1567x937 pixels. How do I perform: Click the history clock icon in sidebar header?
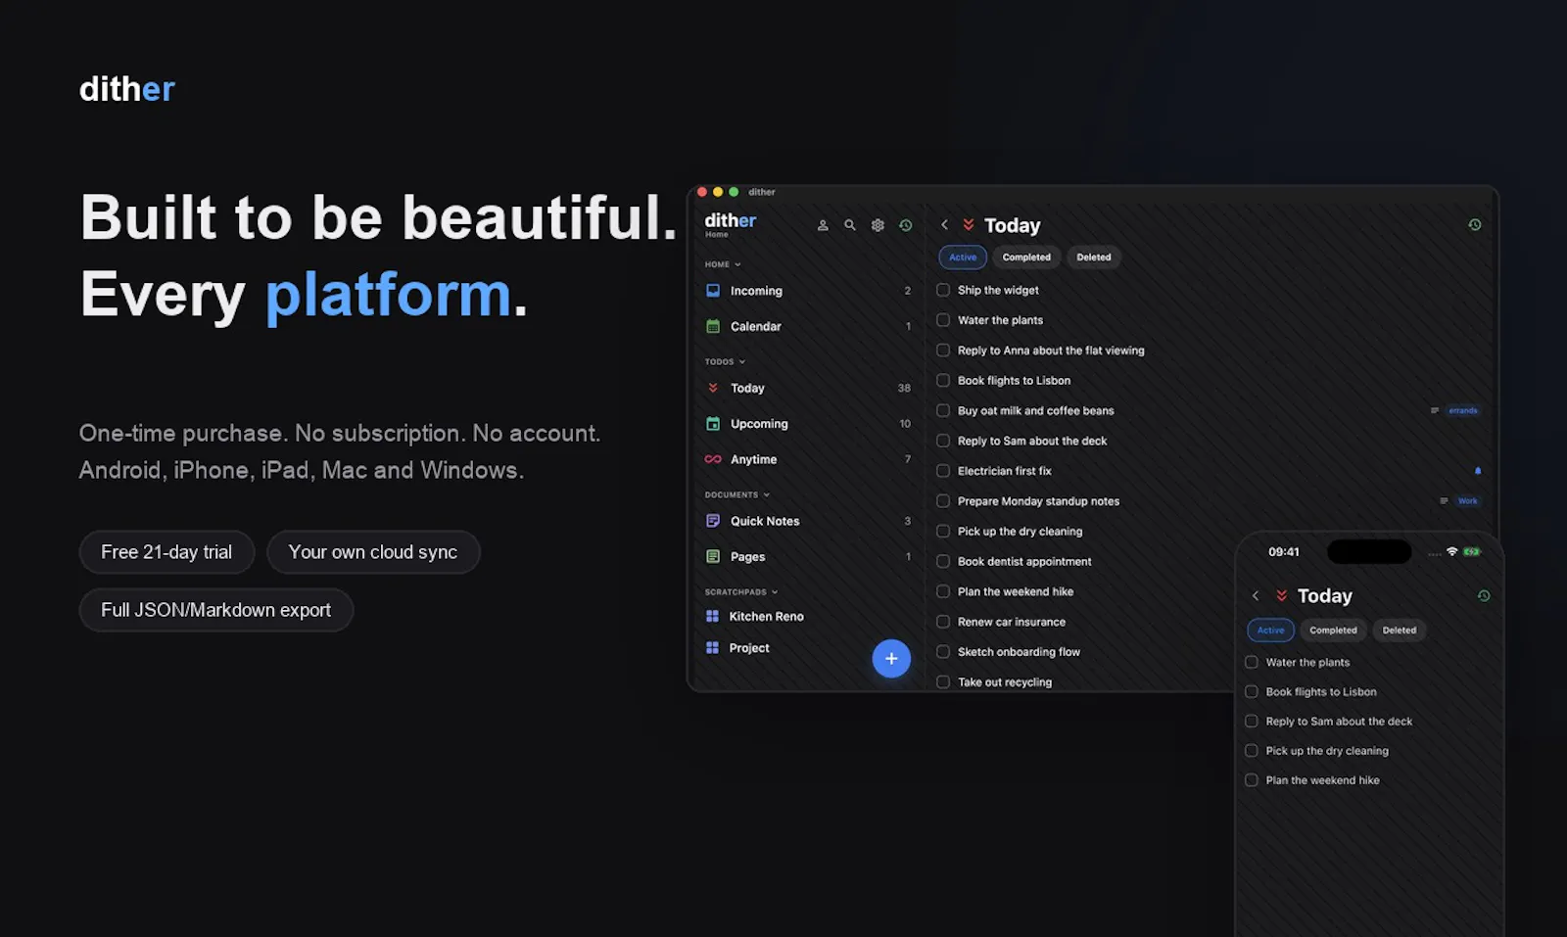click(x=906, y=225)
